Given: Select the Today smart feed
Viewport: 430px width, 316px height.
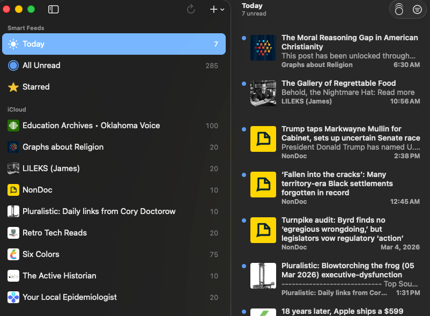Looking at the screenshot, I should 33,44.
